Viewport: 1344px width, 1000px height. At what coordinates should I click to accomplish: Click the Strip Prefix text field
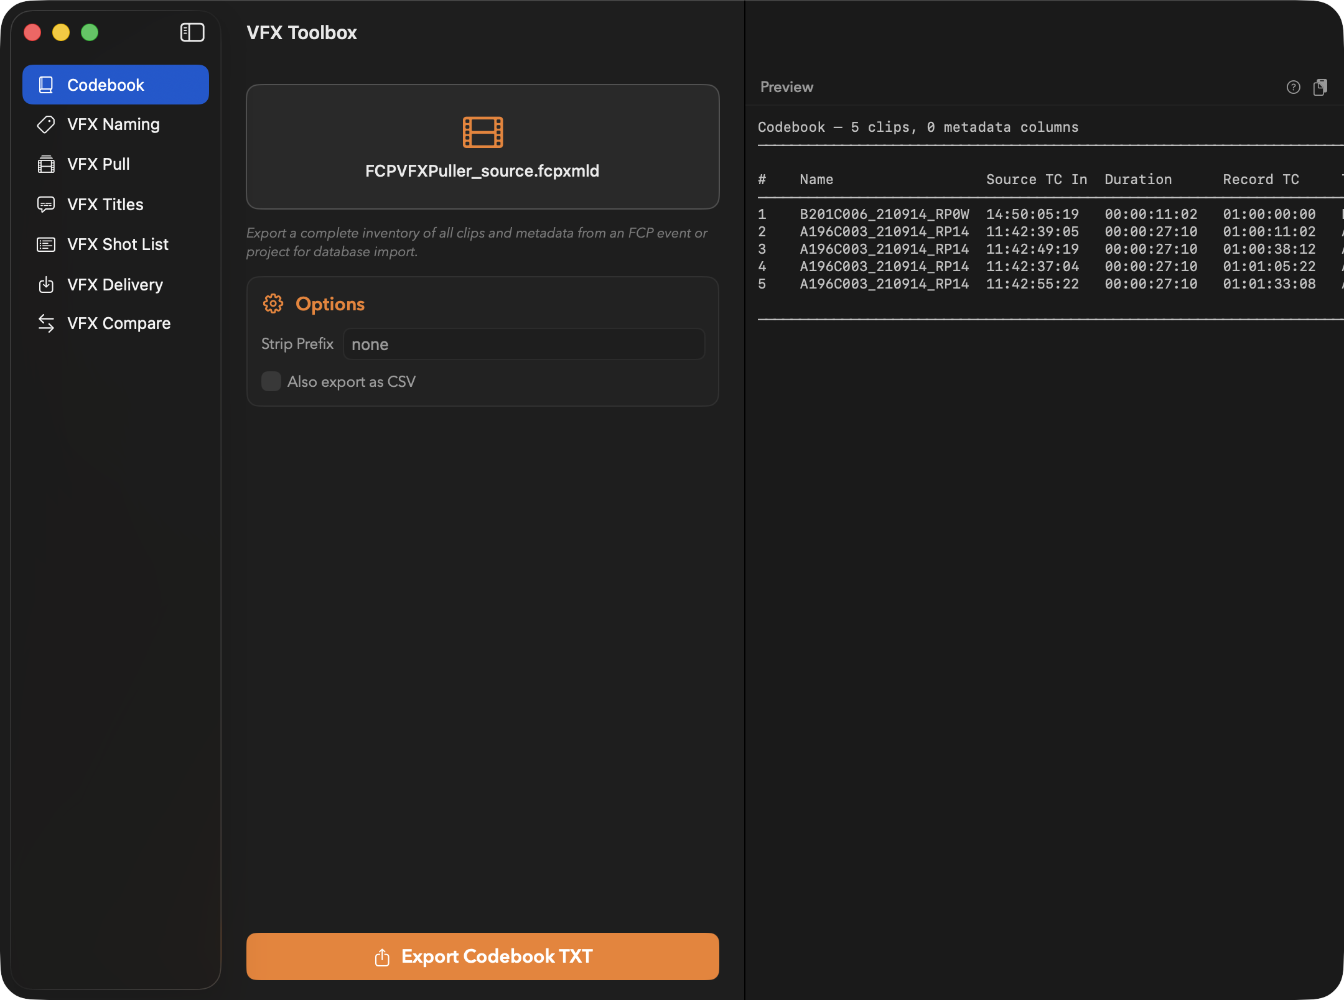[523, 344]
